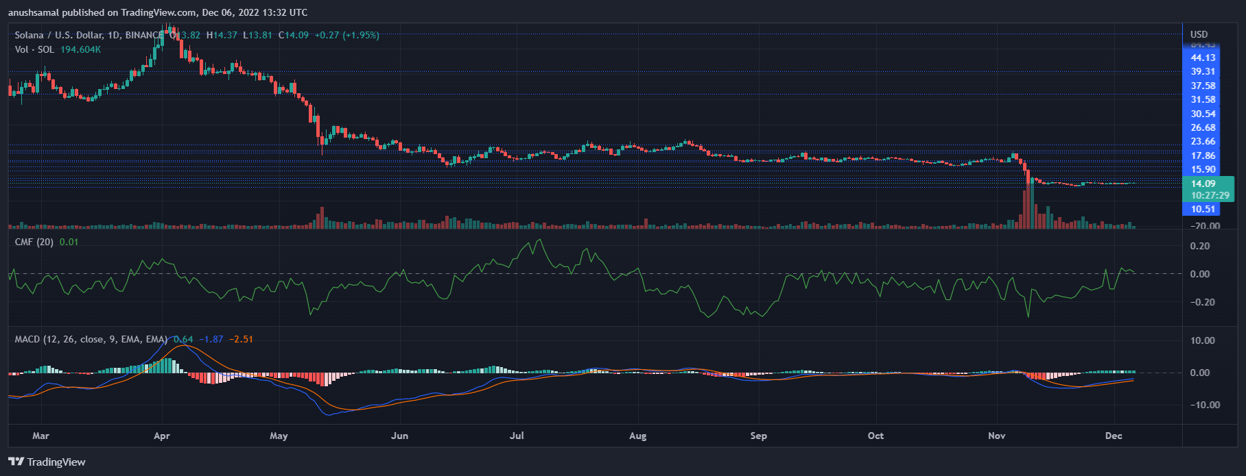The height and width of the screenshot is (476, 1246).
Task: Click the green 14.09 current price label
Action: pos(1203,184)
